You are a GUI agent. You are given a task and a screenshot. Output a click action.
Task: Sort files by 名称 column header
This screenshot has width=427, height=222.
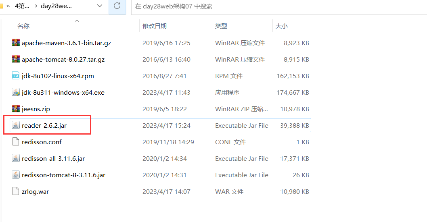(x=23, y=26)
